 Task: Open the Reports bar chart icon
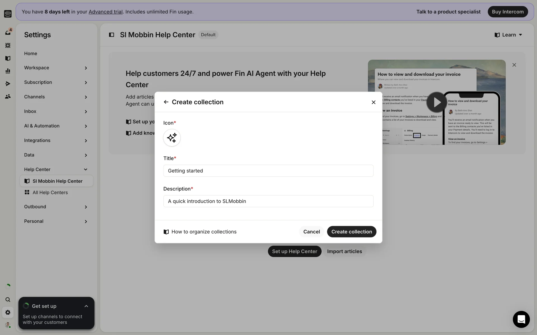[x=8, y=71]
